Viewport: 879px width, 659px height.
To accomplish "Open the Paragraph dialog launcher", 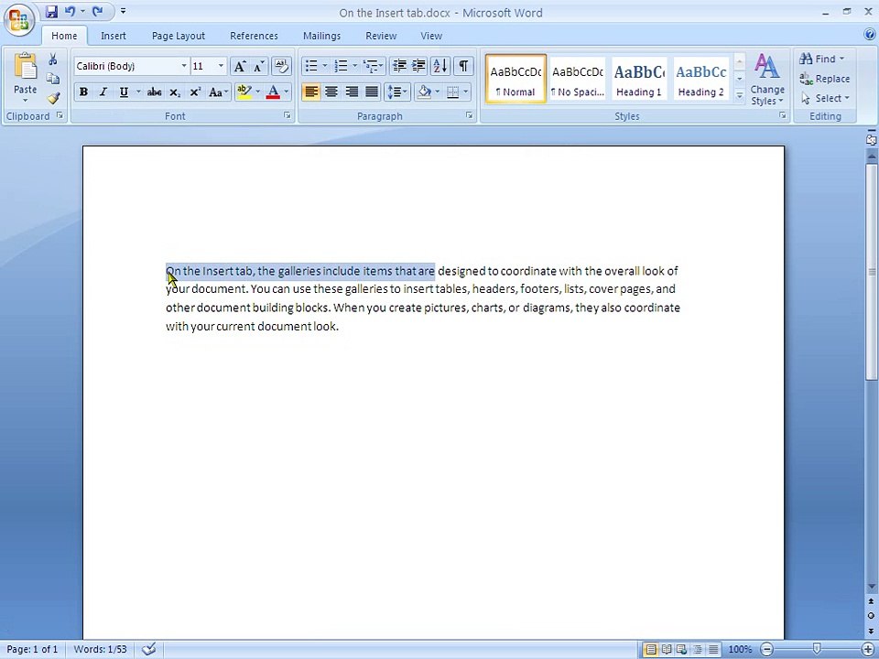I will [x=469, y=115].
